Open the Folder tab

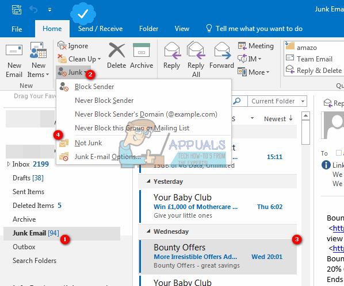click(x=148, y=29)
